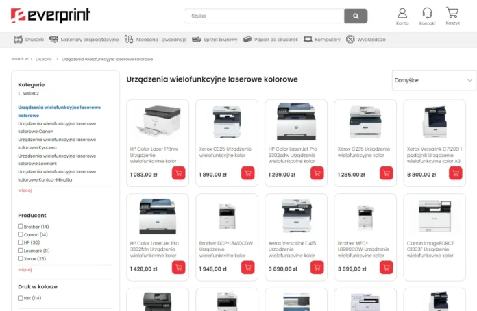This screenshot has height=311, width=477.
Task: Expand więcej under Kategorie
Action: pos(25,190)
